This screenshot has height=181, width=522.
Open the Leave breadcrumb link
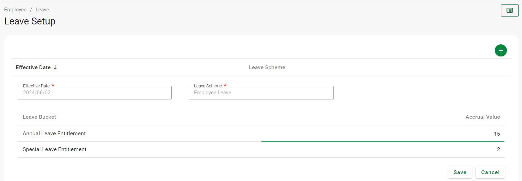42,10
